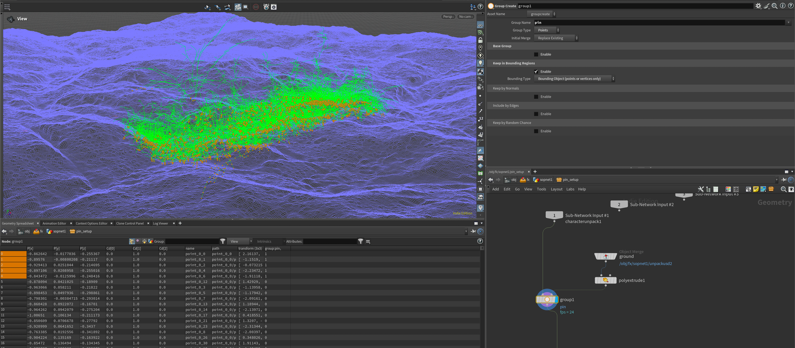
Task: Click the No cam camera button
Action: [x=465, y=17]
